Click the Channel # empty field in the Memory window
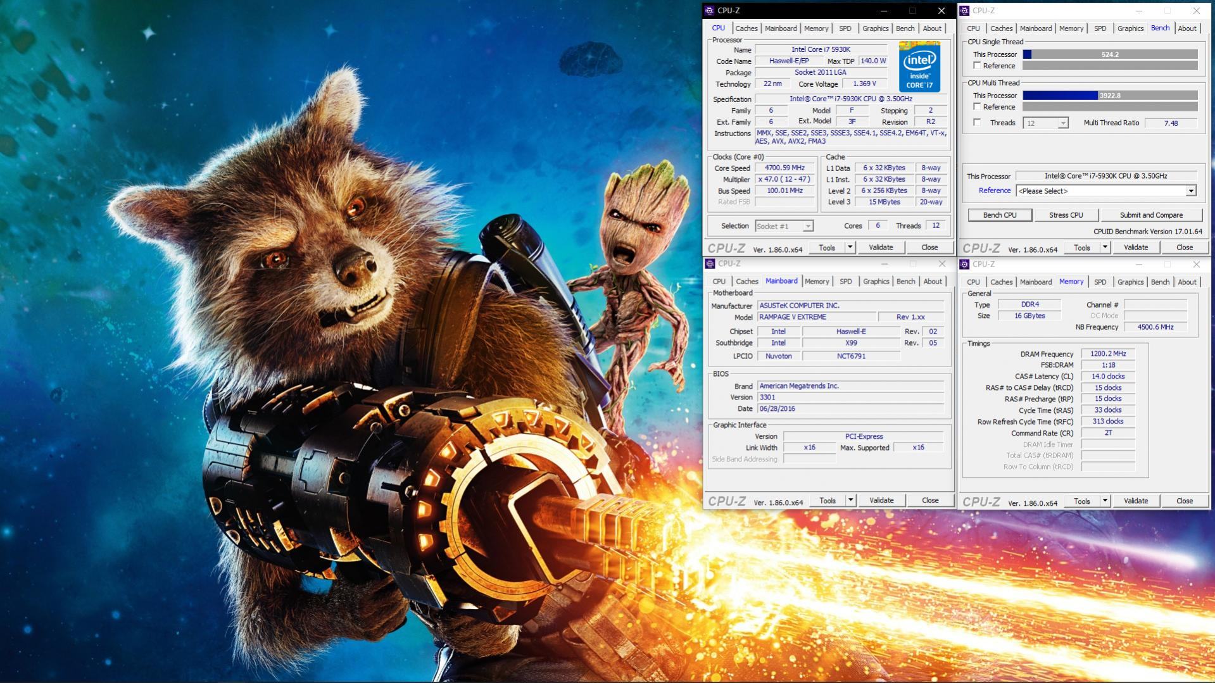1215x683 pixels. point(1155,305)
